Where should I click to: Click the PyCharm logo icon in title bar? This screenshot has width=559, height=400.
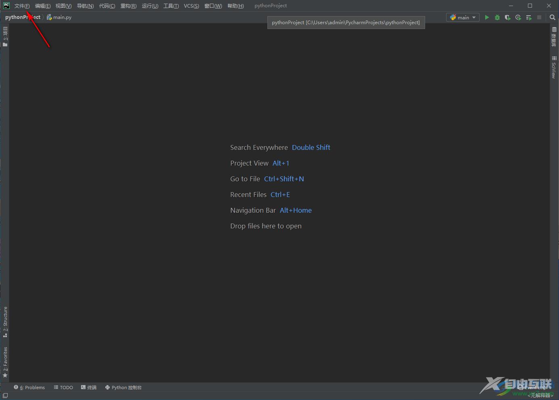6,6
